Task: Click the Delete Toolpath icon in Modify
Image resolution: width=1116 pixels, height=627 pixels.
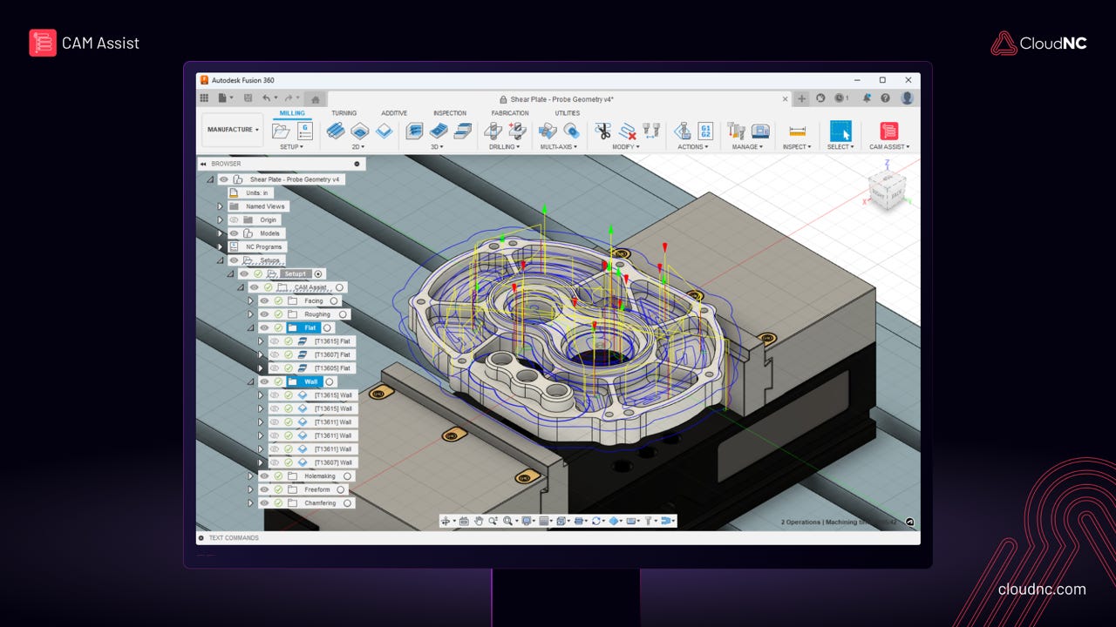Action: (627, 131)
